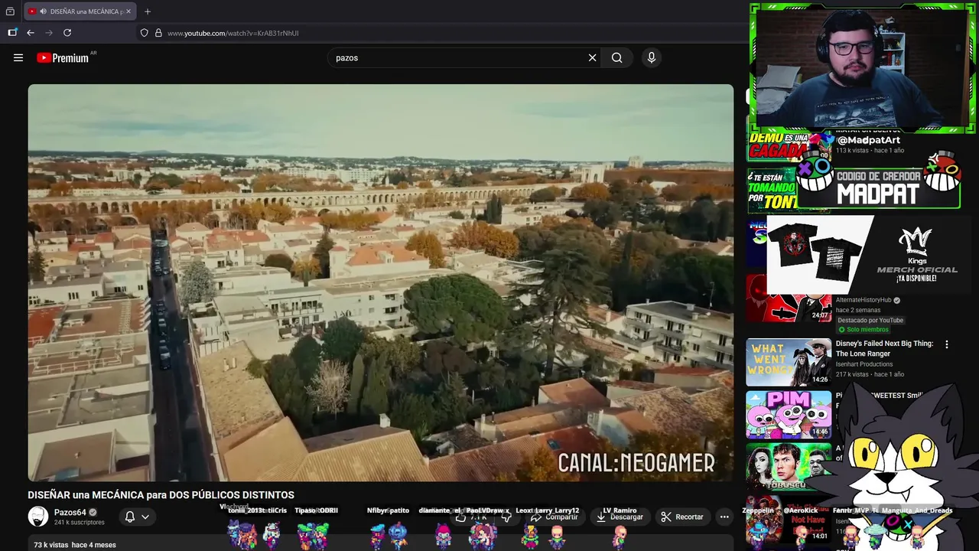The image size is (979, 551).
Task: Click the video player to pause
Action: click(381, 282)
